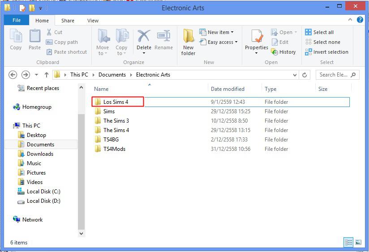
Task: Click the red X Delete icon
Action: (144, 36)
